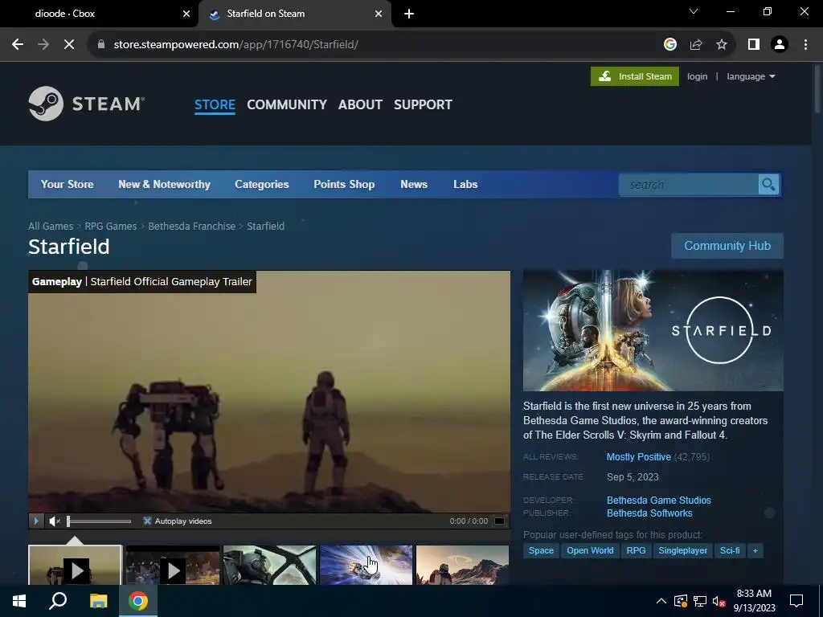Open the Community Hub

coord(727,246)
